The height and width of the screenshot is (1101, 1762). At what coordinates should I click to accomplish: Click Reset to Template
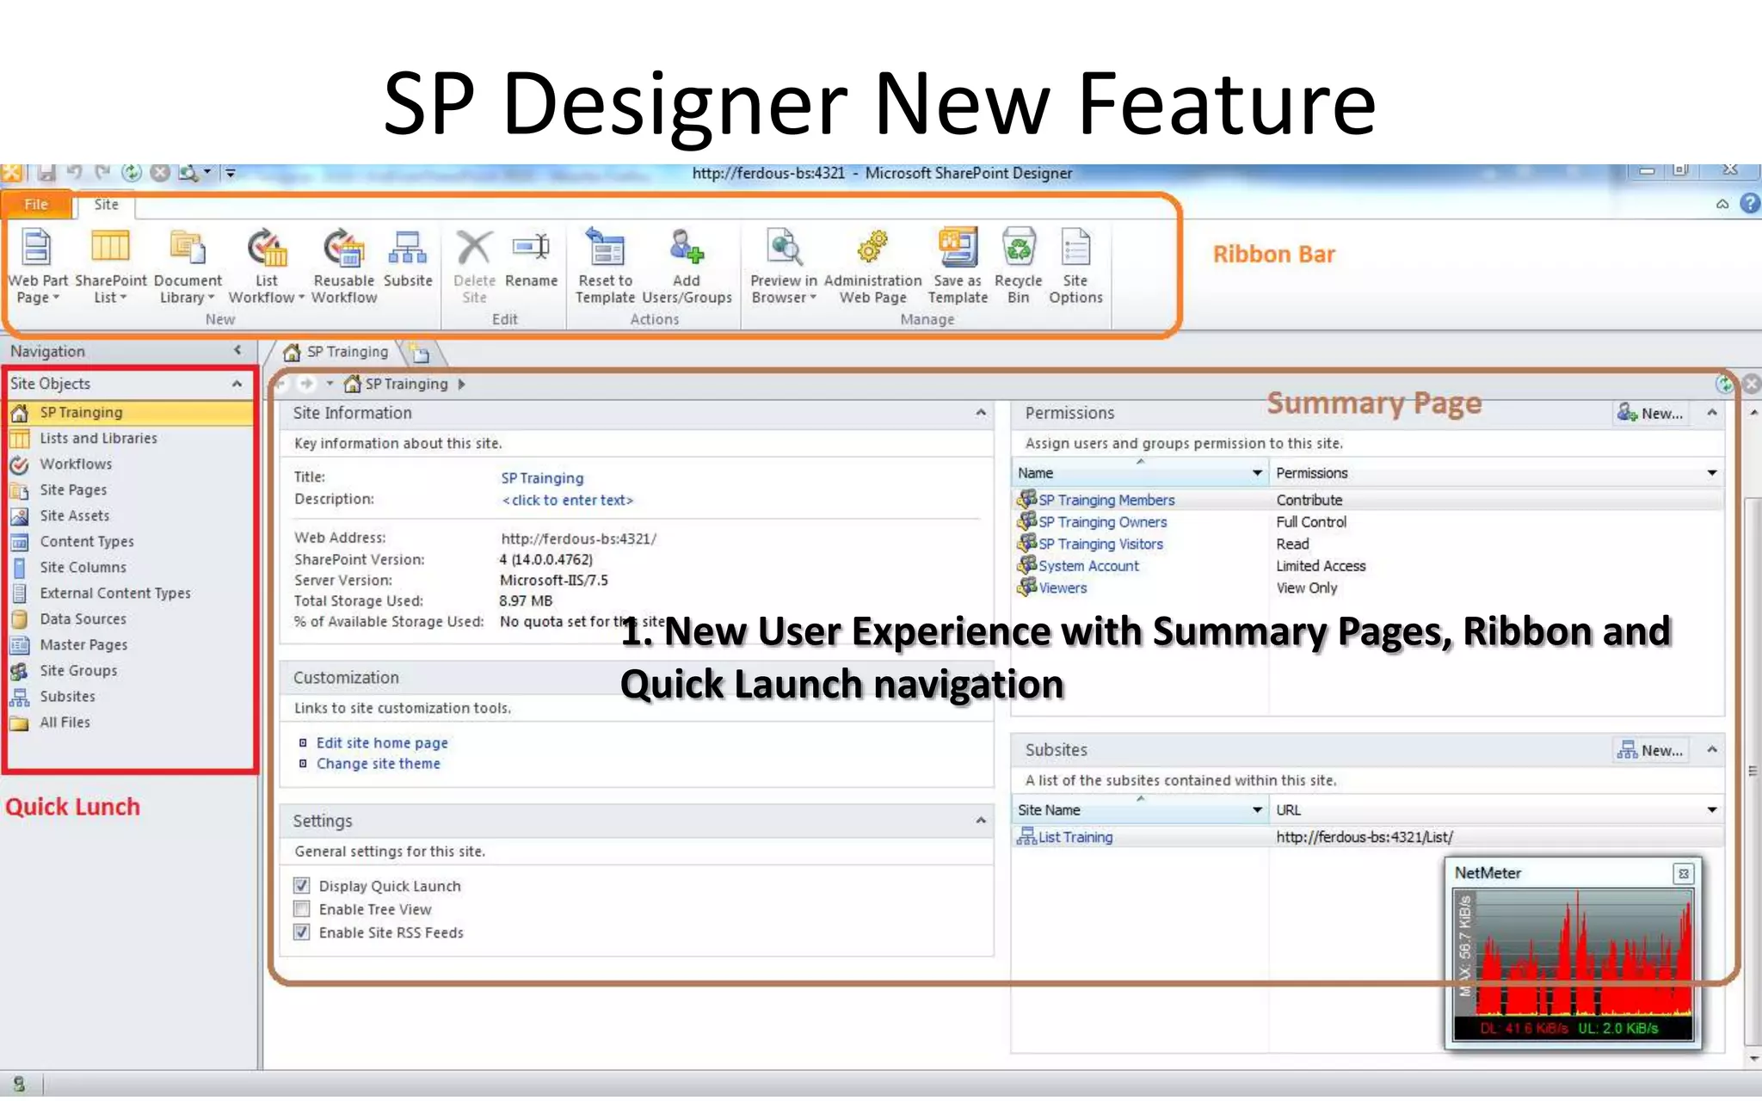[605, 265]
